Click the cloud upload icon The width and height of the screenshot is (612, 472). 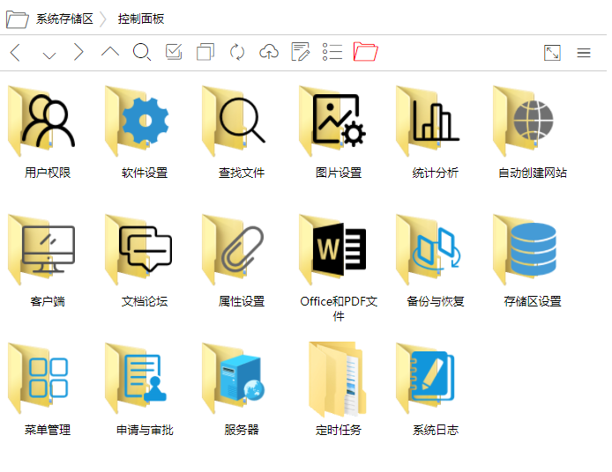(x=269, y=52)
